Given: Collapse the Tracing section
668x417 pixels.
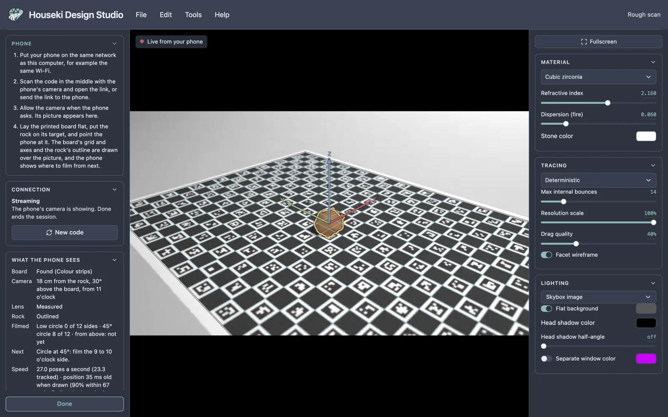Looking at the screenshot, I should coord(653,166).
